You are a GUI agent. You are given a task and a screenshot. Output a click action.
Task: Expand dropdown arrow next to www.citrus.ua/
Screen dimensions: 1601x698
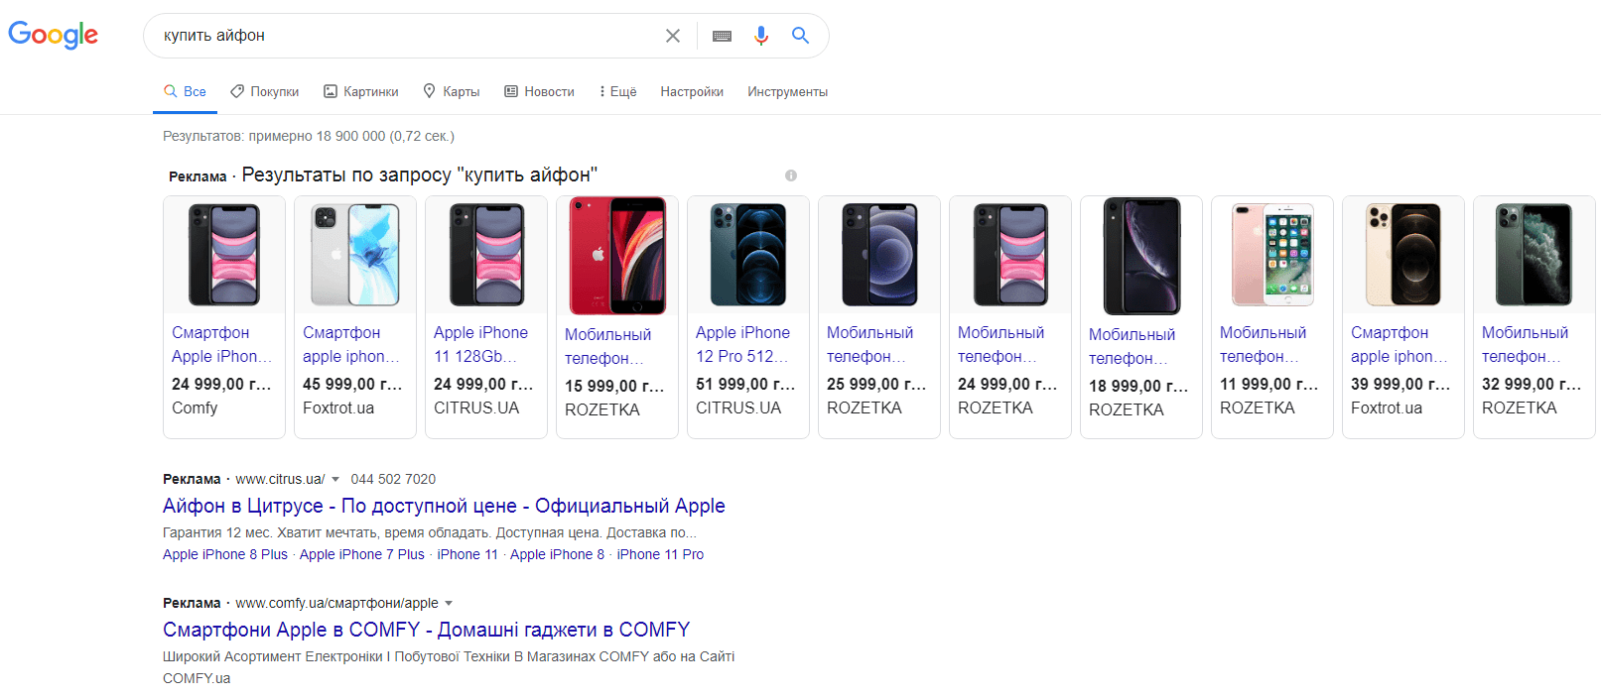[x=335, y=480]
